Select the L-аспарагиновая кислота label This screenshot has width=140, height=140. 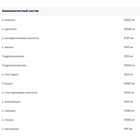(20, 38)
